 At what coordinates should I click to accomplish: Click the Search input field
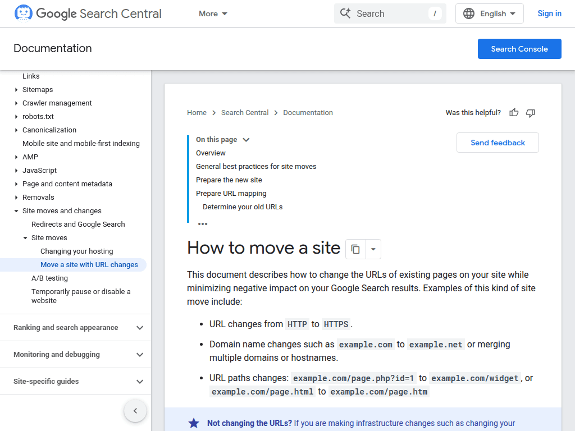click(x=390, y=13)
